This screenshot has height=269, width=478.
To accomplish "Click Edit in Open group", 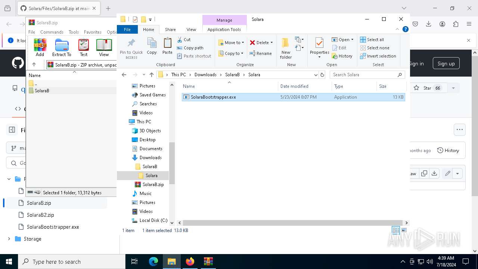I will 339,48.
